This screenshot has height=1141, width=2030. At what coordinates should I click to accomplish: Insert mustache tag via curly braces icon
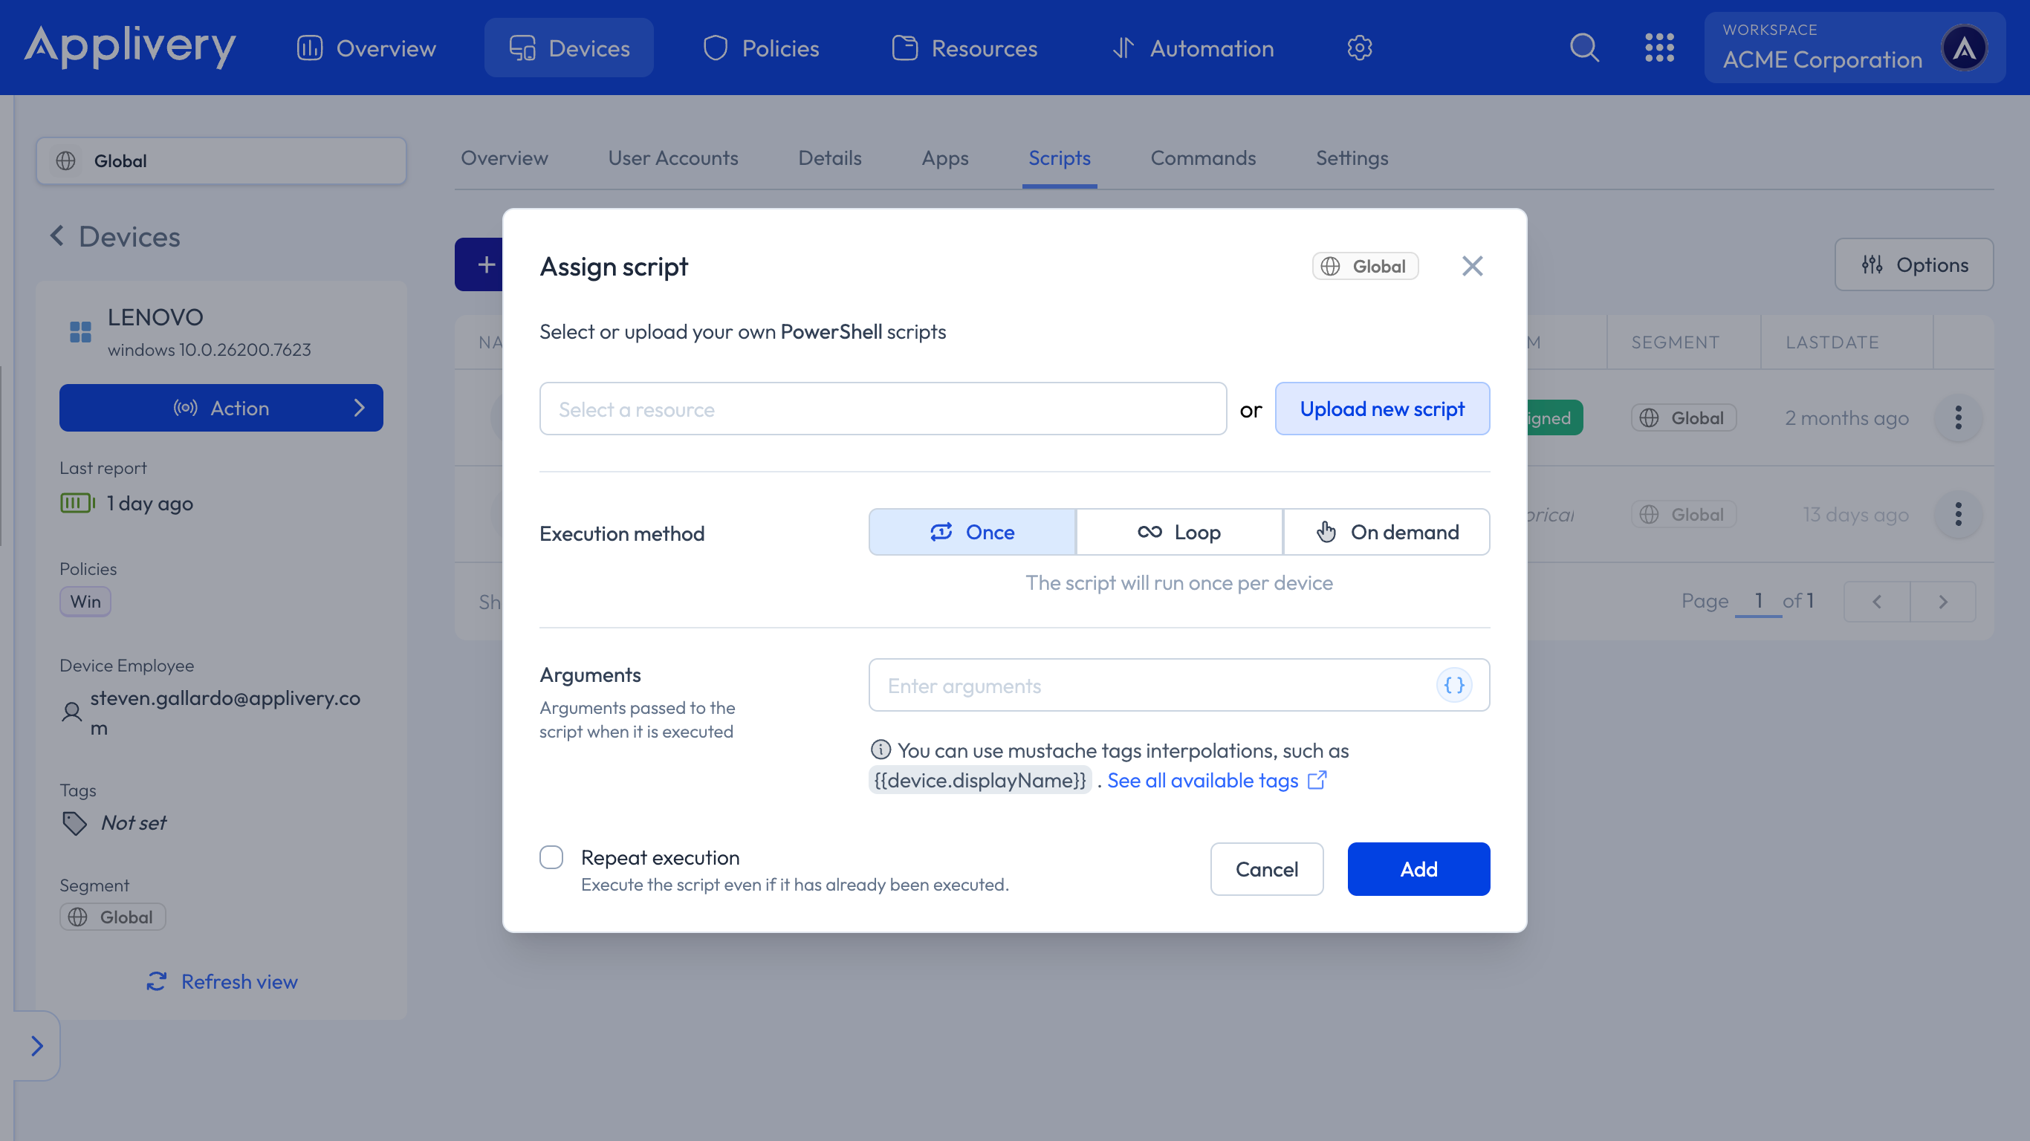tap(1453, 685)
